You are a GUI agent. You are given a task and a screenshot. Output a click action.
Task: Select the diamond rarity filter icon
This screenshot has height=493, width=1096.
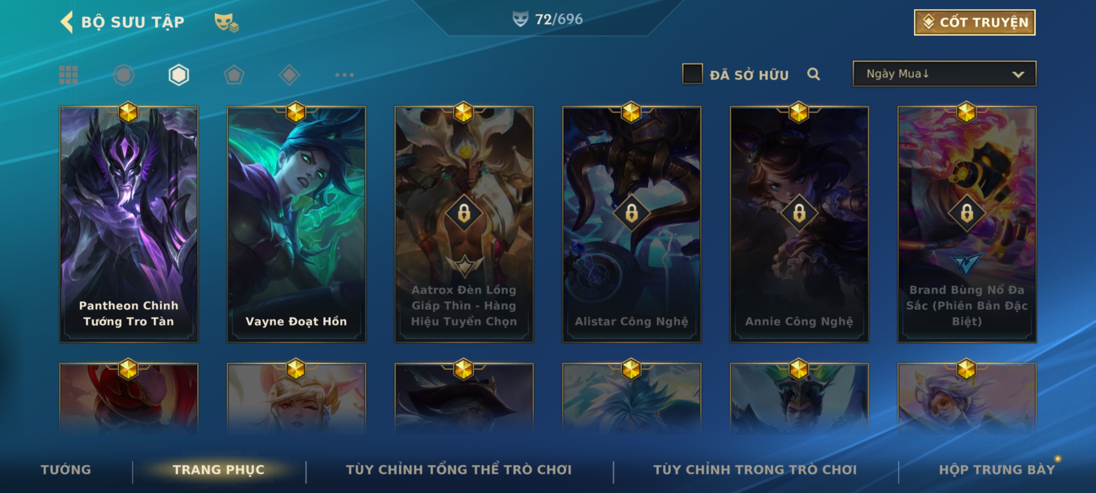pyautogui.click(x=289, y=75)
